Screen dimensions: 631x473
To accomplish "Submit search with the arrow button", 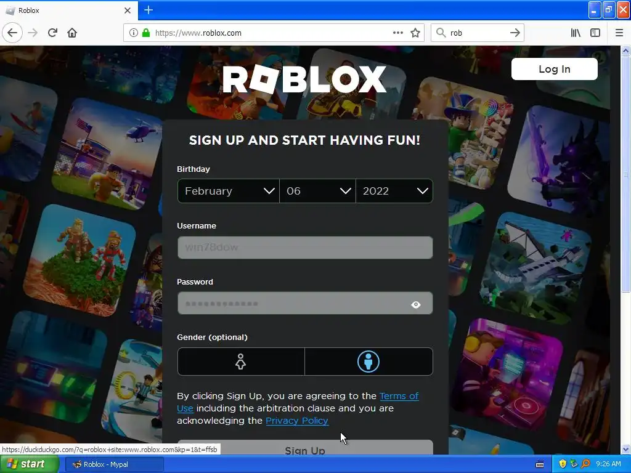I will click(515, 33).
